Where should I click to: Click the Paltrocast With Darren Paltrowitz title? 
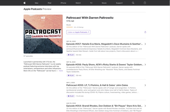point(90,18)
